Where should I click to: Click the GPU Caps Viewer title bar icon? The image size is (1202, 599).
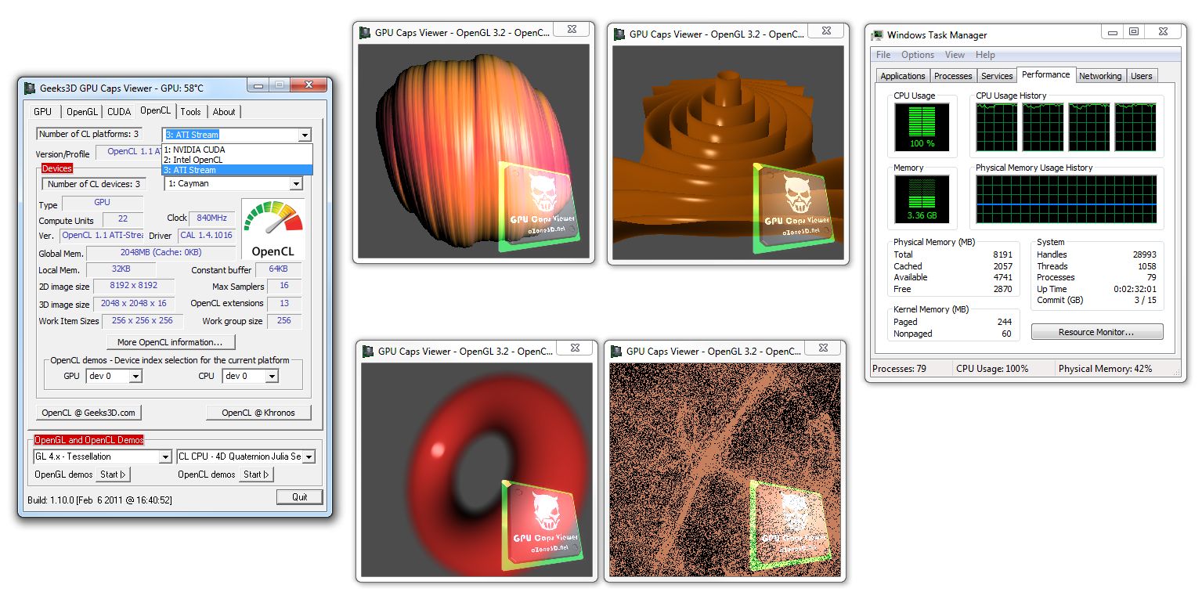click(31, 88)
